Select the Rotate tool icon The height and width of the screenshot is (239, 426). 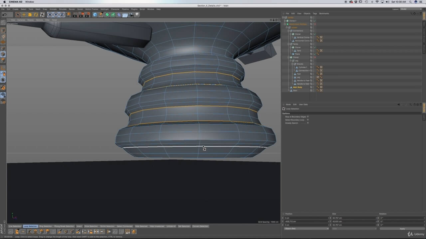[x=36, y=15]
